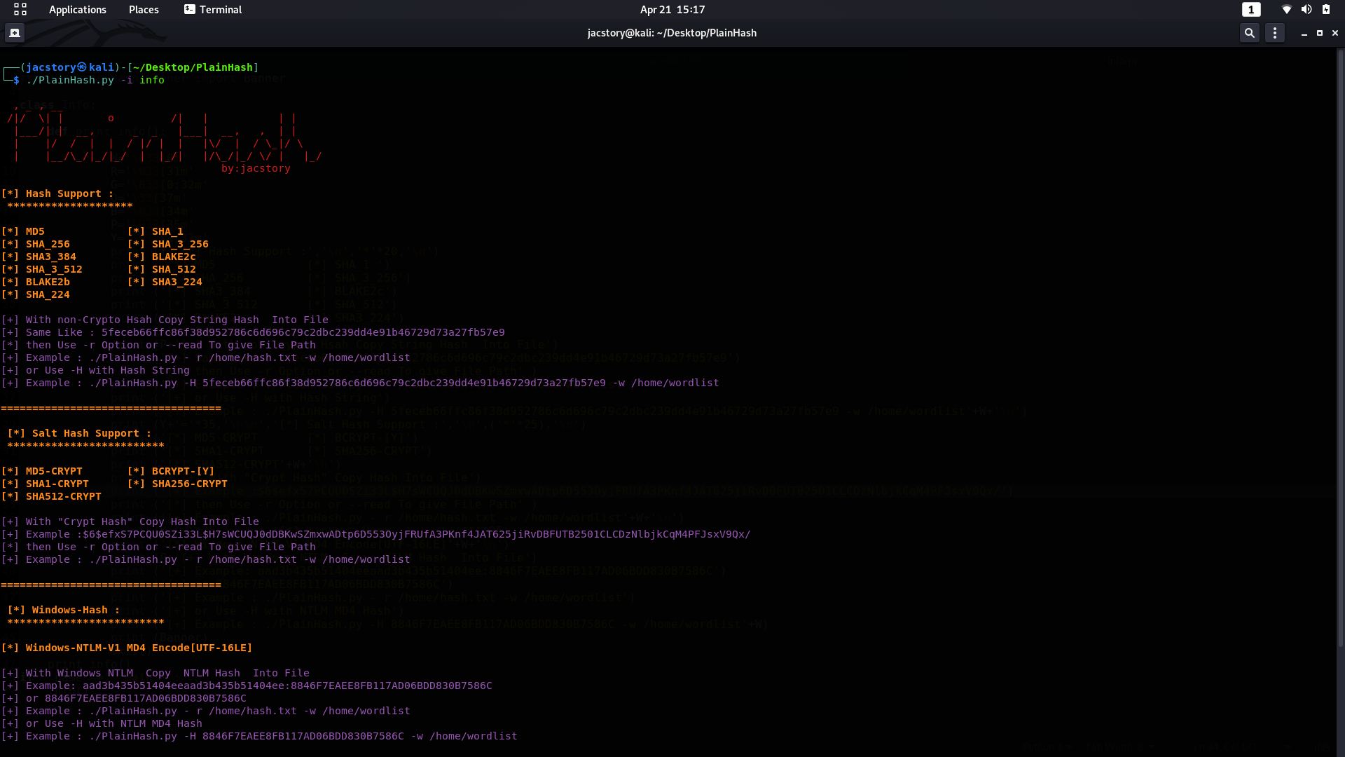Screen dimensions: 1345x757
Task: Open the Places menu
Action: pyautogui.click(x=144, y=9)
